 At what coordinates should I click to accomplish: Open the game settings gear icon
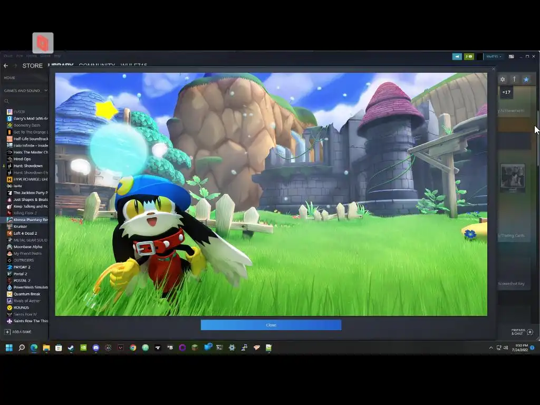pyautogui.click(x=503, y=79)
